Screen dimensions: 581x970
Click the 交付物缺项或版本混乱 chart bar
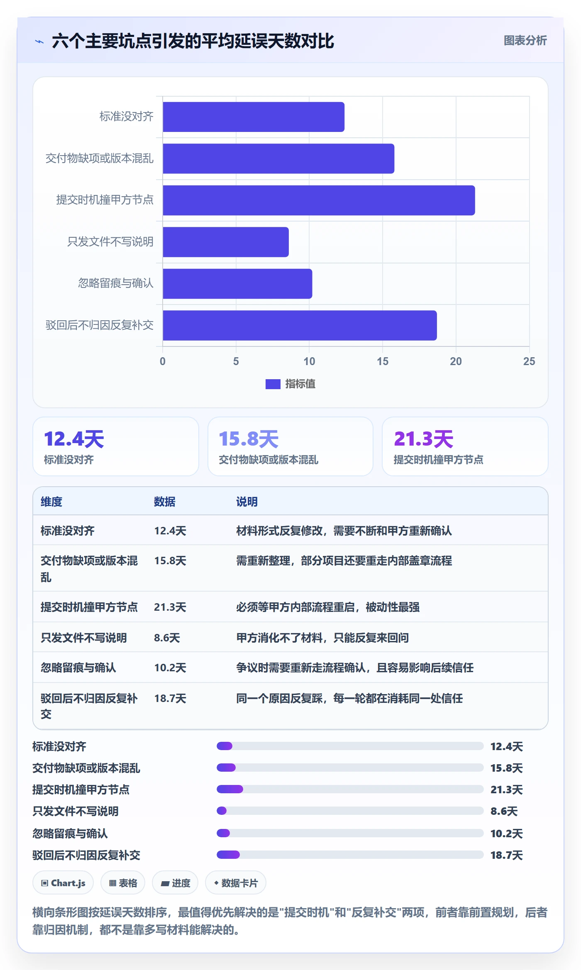[278, 158]
